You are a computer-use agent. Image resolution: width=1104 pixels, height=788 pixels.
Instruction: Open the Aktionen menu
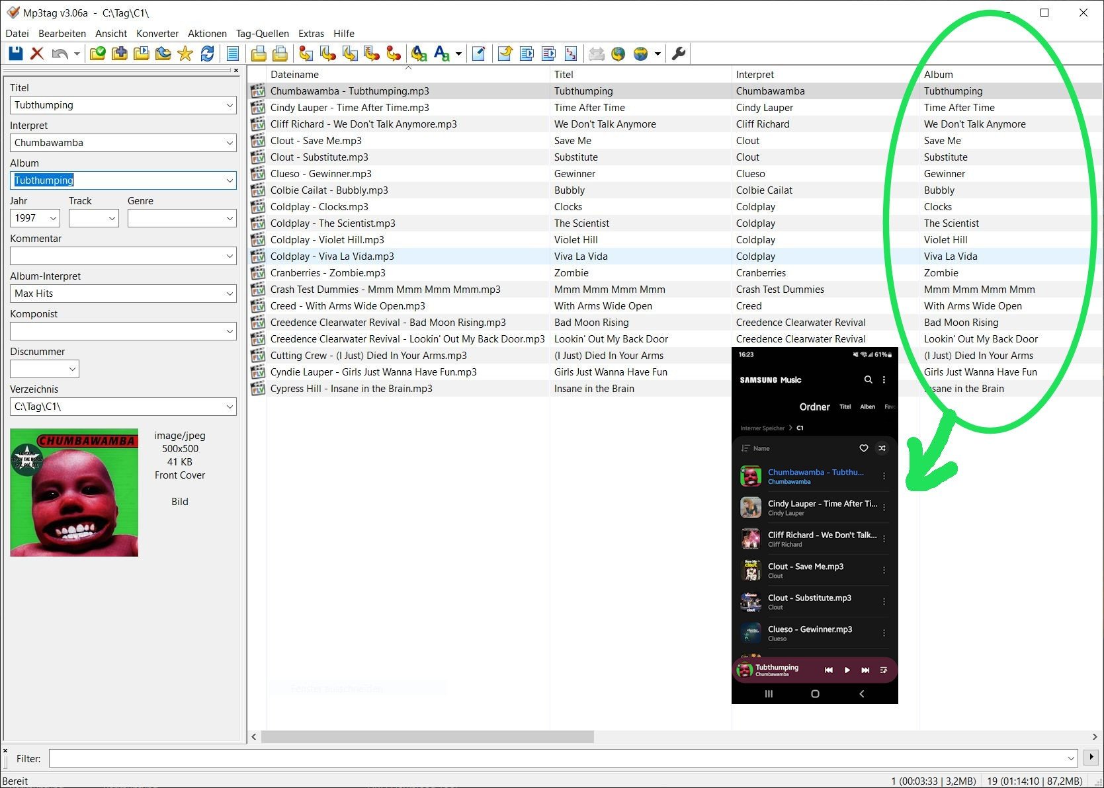[207, 34]
